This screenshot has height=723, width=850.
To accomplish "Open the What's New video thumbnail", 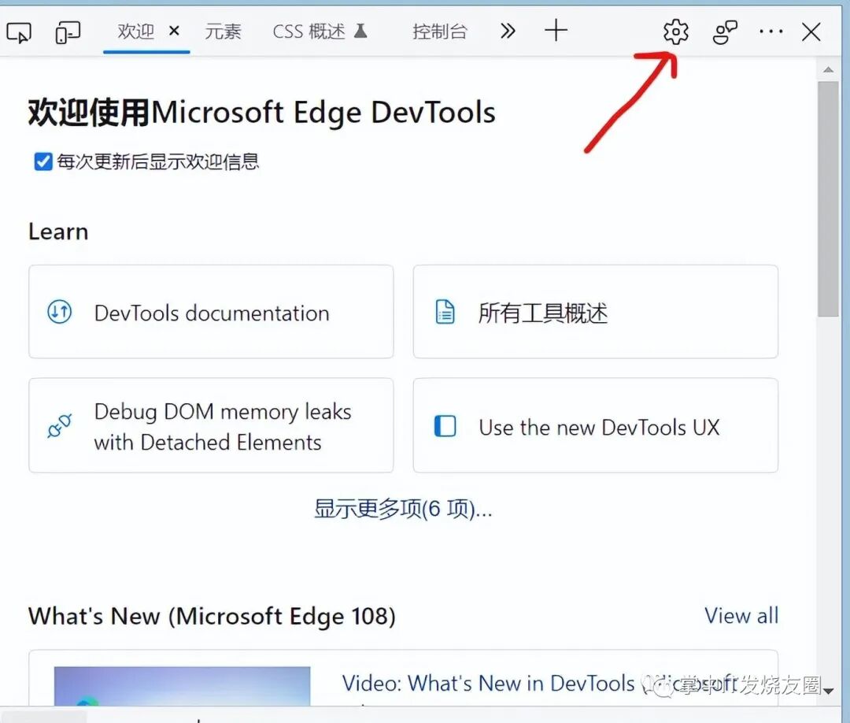I will tap(182, 686).
